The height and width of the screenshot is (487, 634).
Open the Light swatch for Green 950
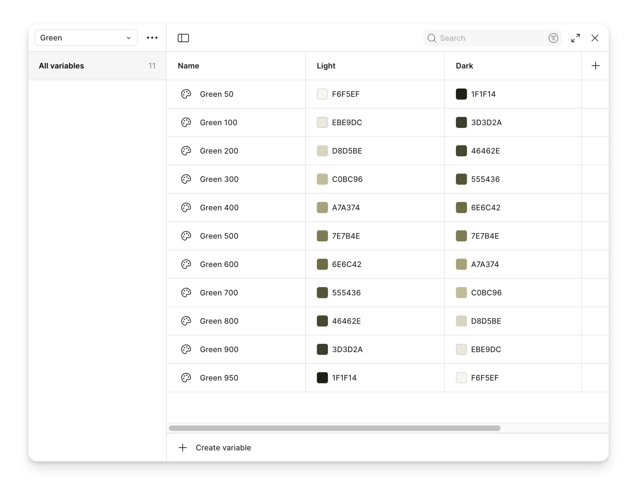(x=322, y=377)
